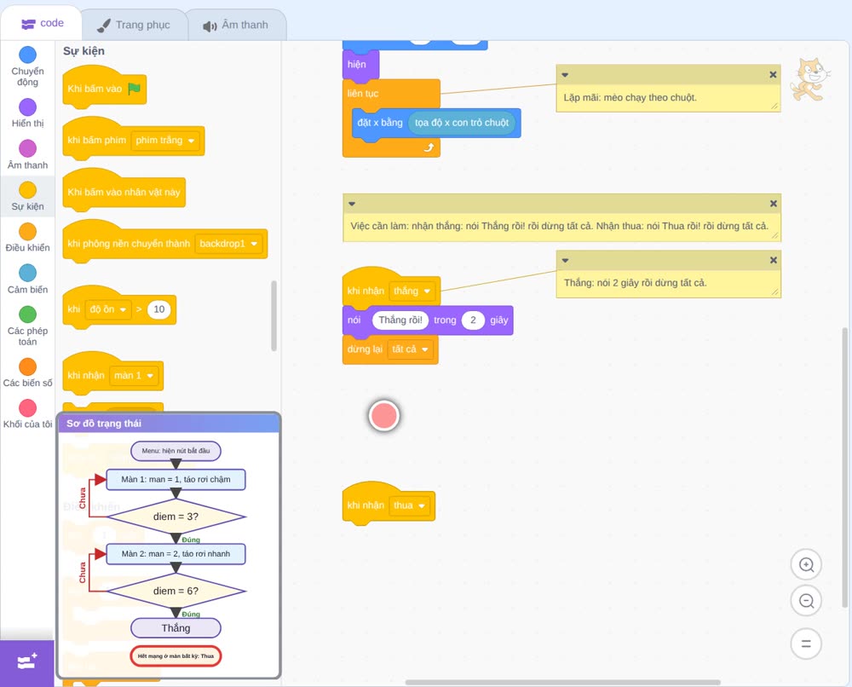The height and width of the screenshot is (687, 852).
Task: Select the Các phép toán category circle
Action: [x=28, y=315]
